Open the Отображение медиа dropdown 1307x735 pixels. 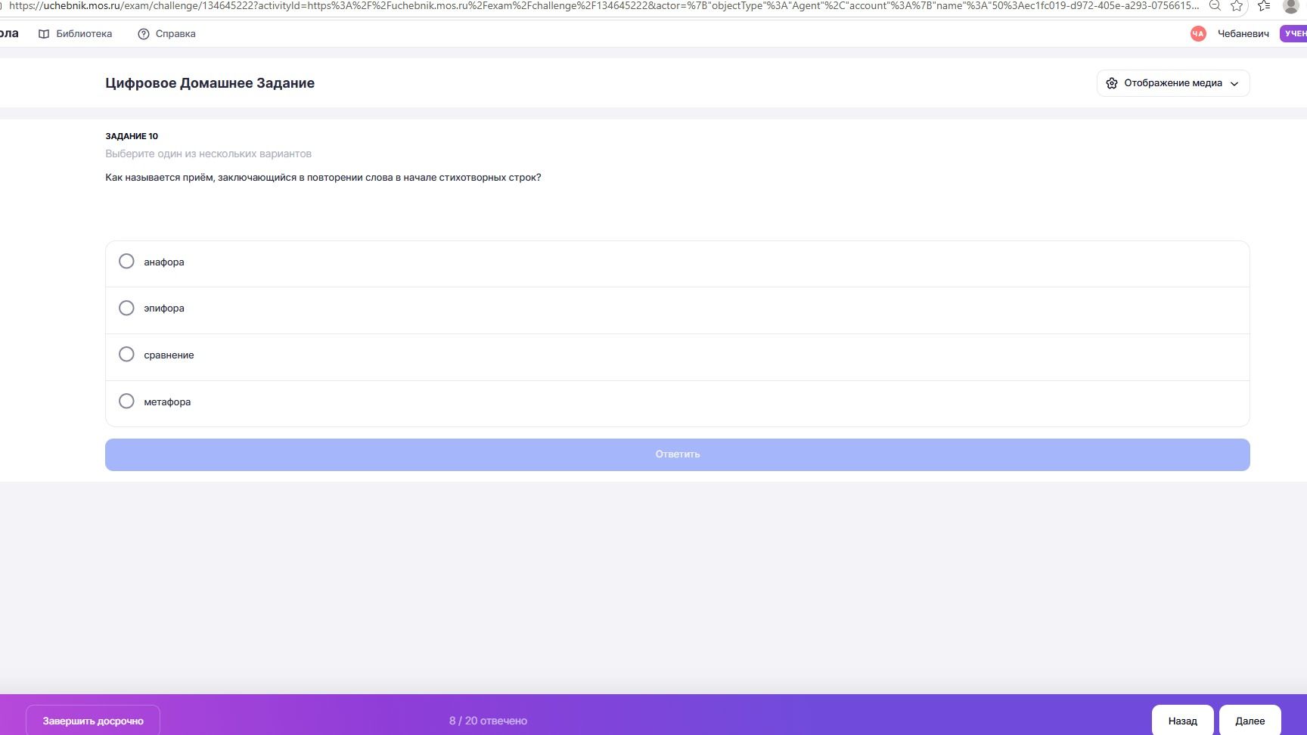click(1172, 83)
